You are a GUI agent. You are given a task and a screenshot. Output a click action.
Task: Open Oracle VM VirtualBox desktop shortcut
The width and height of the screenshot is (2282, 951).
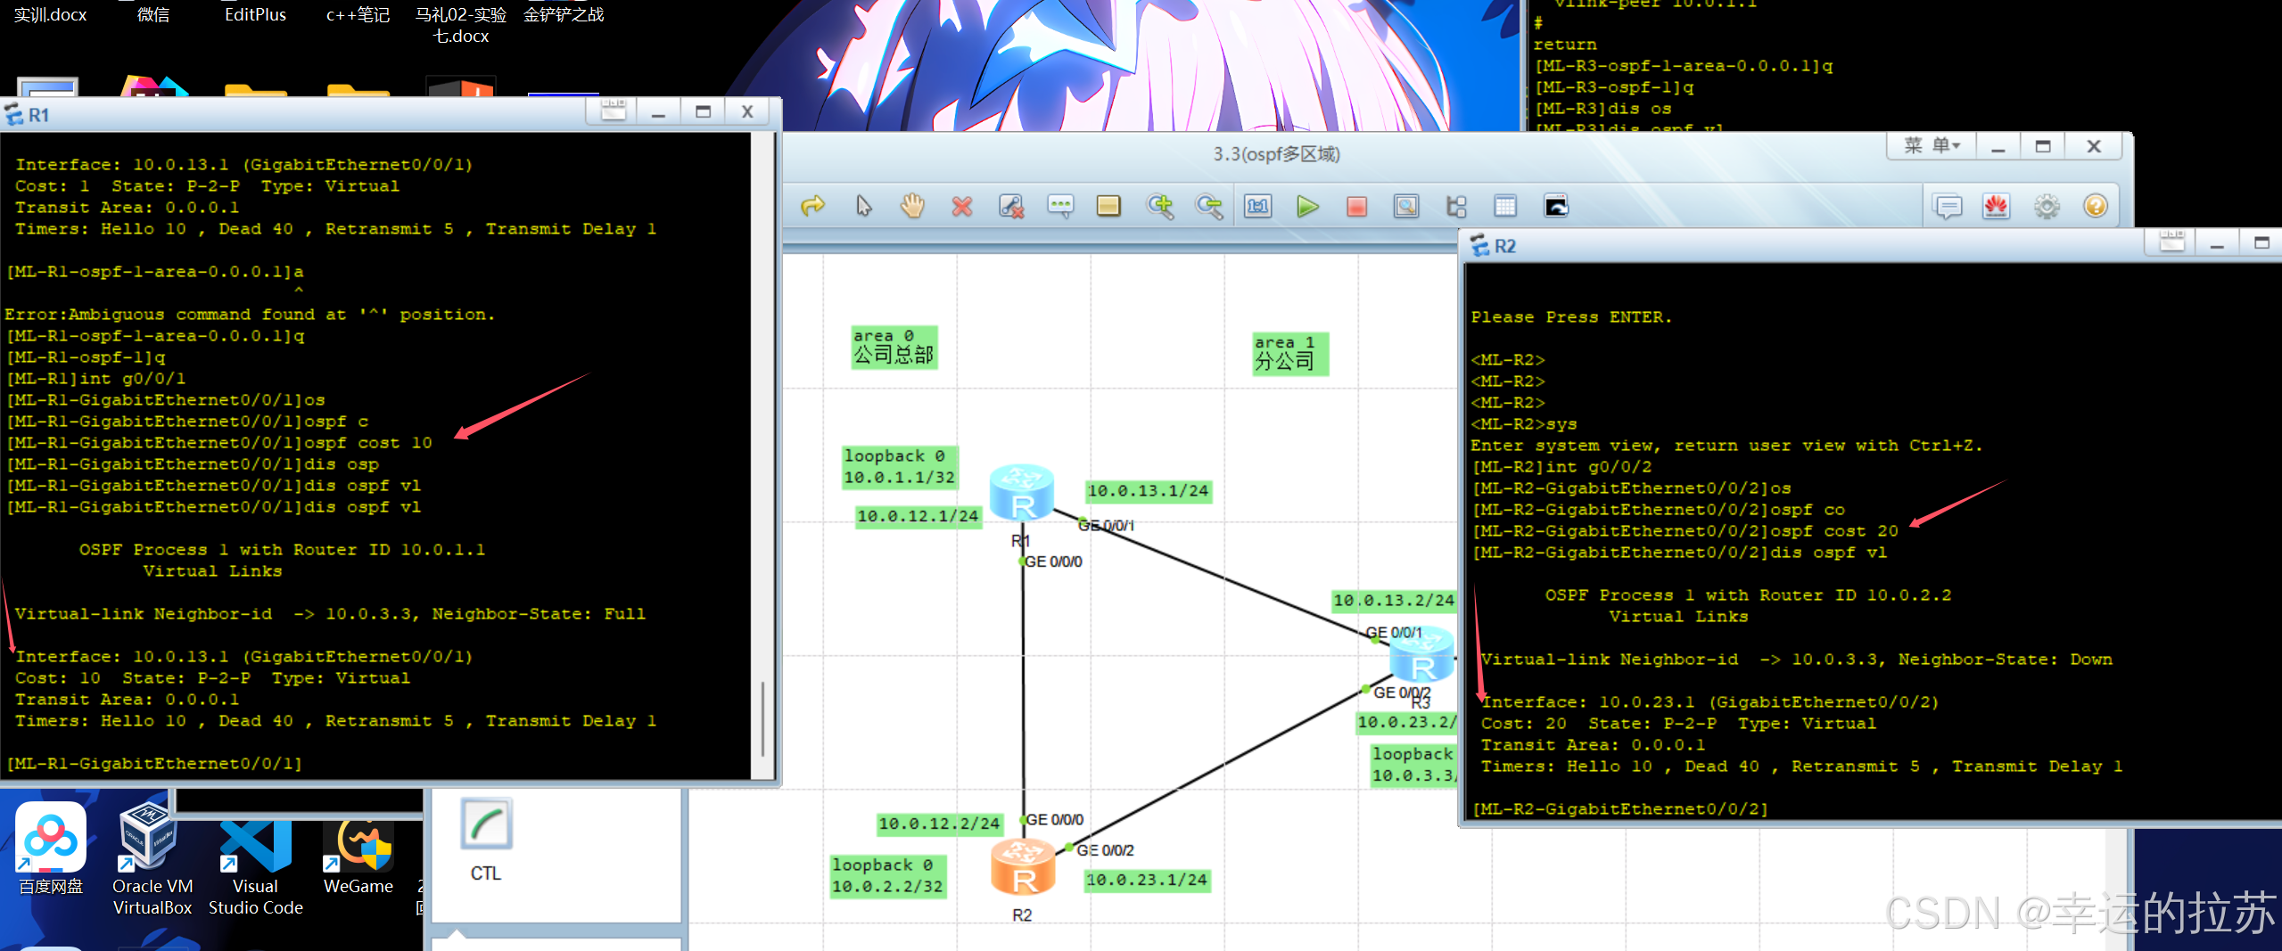pyautogui.click(x=152, y=858)
